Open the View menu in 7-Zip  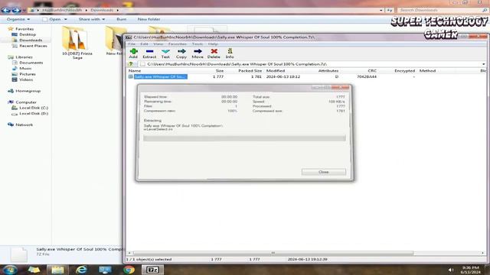click(158, 44)
